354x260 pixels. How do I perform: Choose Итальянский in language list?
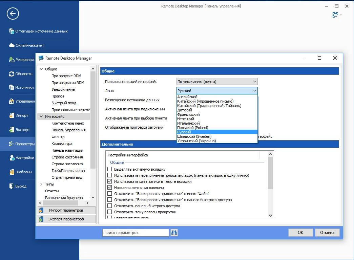click(217, 123)
